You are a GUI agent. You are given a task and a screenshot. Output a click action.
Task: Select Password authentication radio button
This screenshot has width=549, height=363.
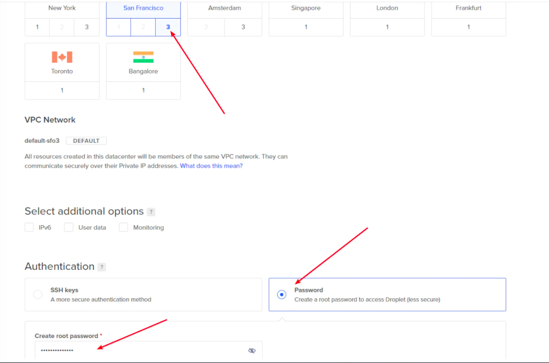282,295
